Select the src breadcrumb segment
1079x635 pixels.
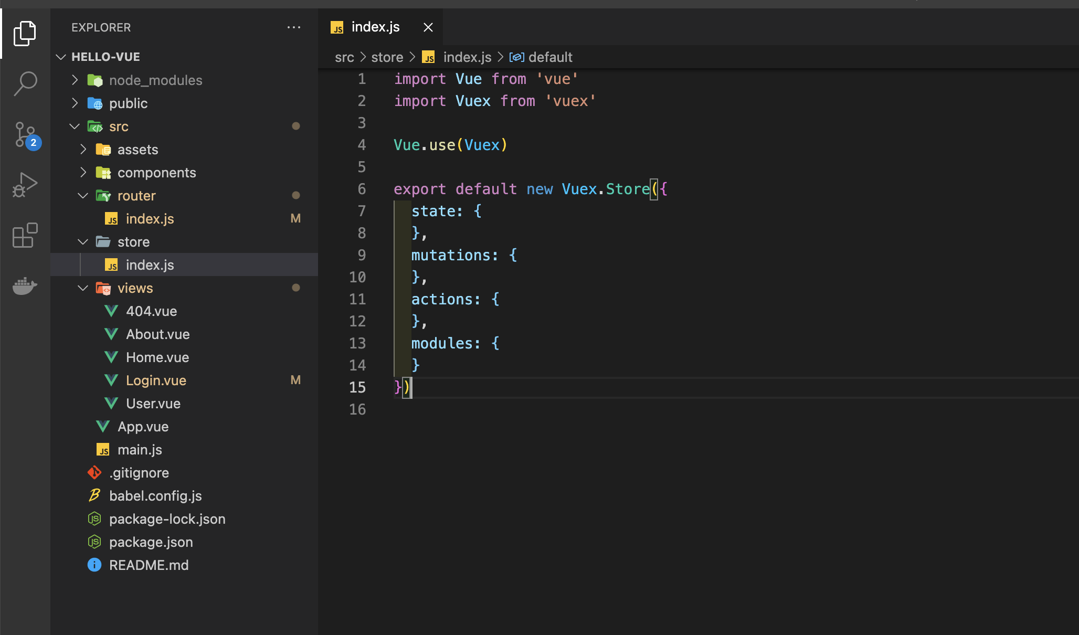click(x=344, y=57)
